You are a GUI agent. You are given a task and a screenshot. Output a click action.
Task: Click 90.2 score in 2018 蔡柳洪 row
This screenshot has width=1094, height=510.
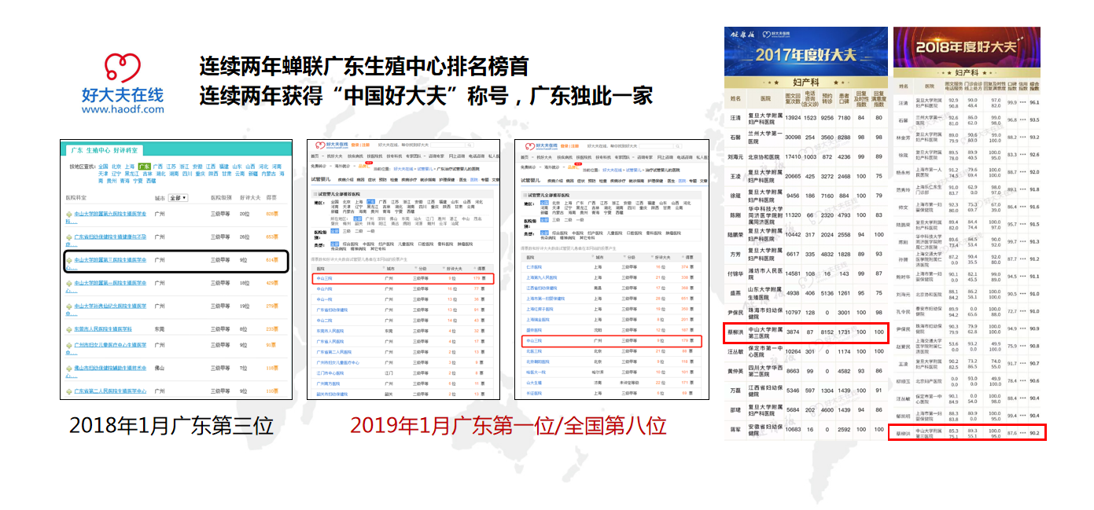click(x=1034, y=431)
